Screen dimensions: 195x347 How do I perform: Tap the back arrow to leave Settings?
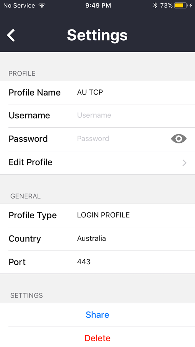point(10,35)
